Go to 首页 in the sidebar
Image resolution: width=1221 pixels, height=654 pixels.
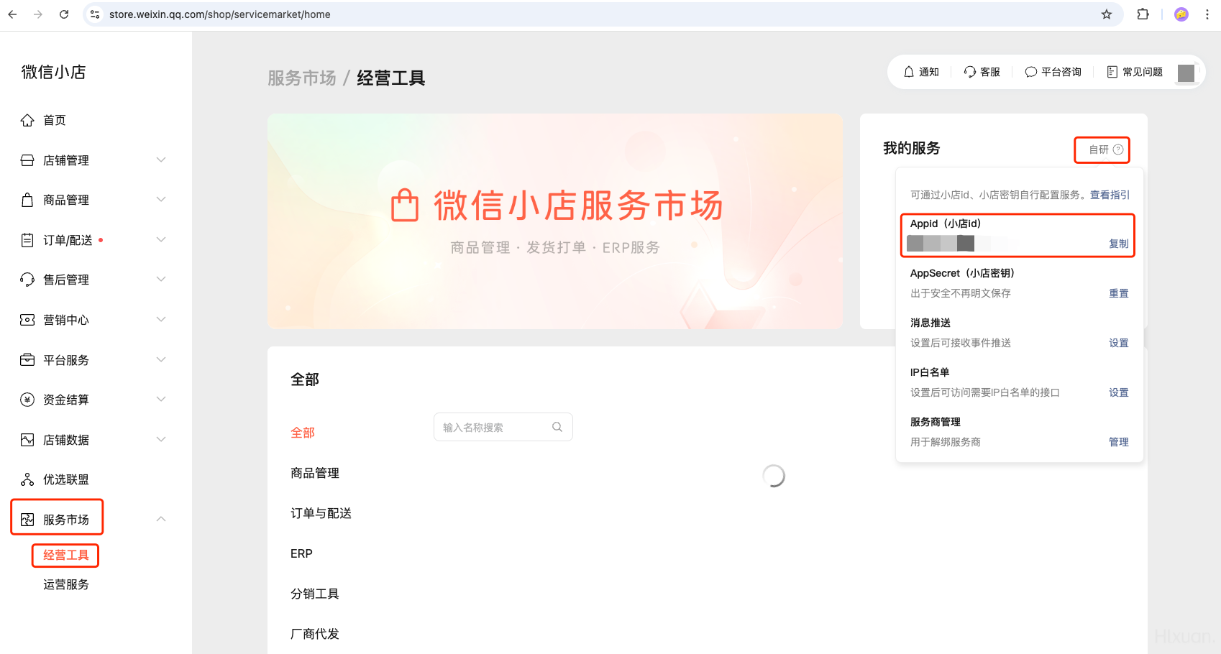(55, 120)
